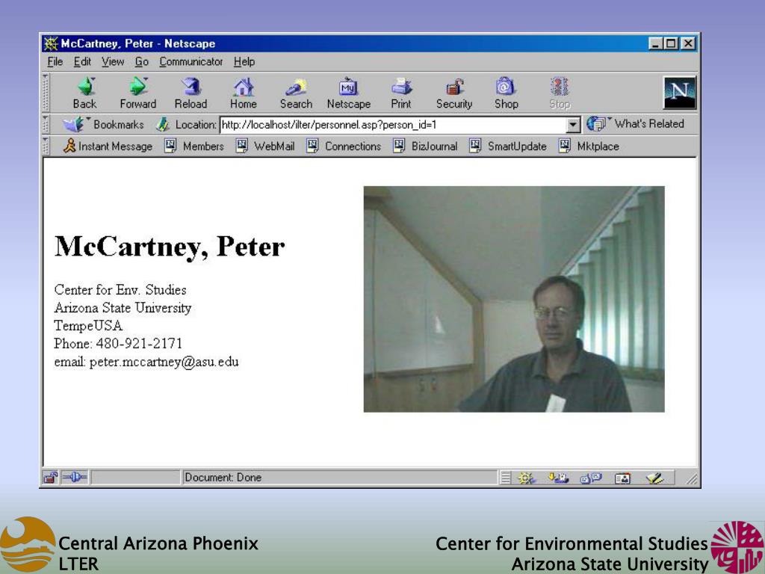The width and height of the screenshot is (765, 574).
Task: Click the Phone: 480-921-2171 text
Action: (x=118, y=344)
